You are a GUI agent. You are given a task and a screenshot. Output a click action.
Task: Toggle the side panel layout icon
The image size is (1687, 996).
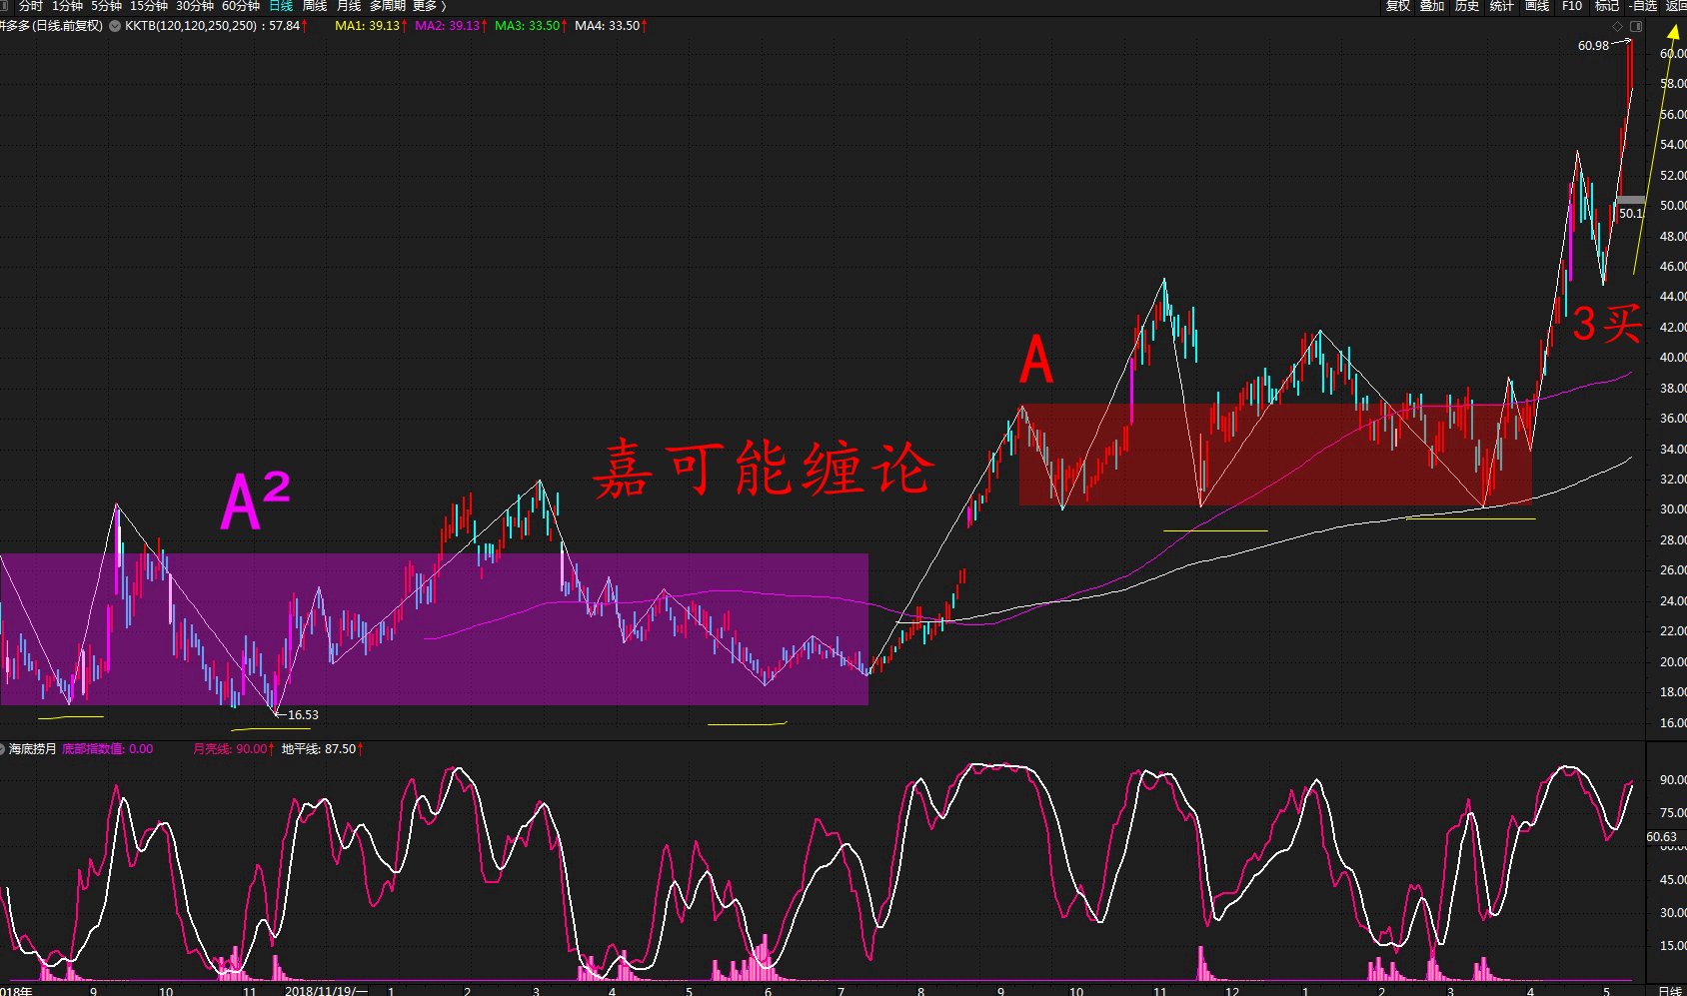click(x=1636, y=26)
